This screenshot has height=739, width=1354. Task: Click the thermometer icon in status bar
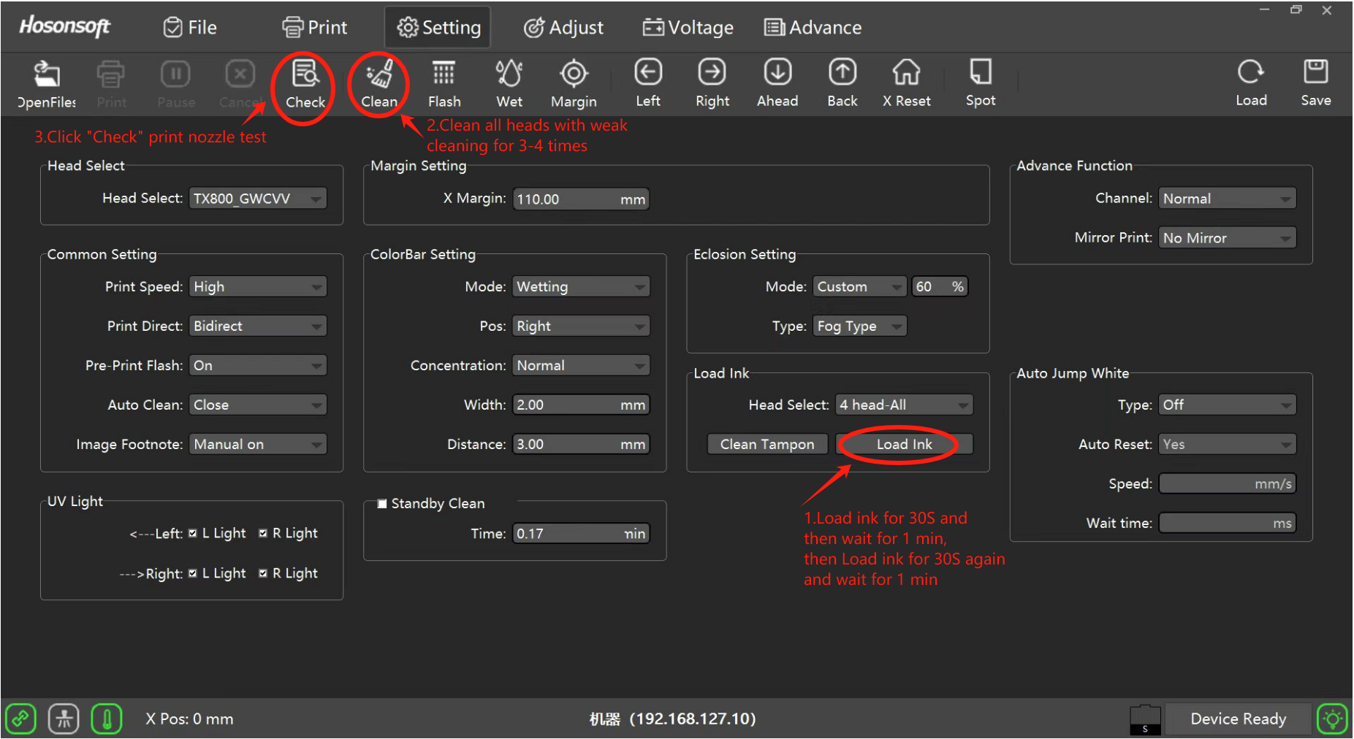coord(107,719)
